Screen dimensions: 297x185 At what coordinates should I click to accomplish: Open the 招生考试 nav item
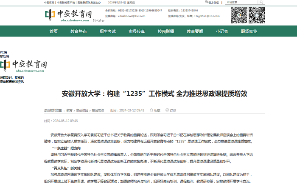108,31
